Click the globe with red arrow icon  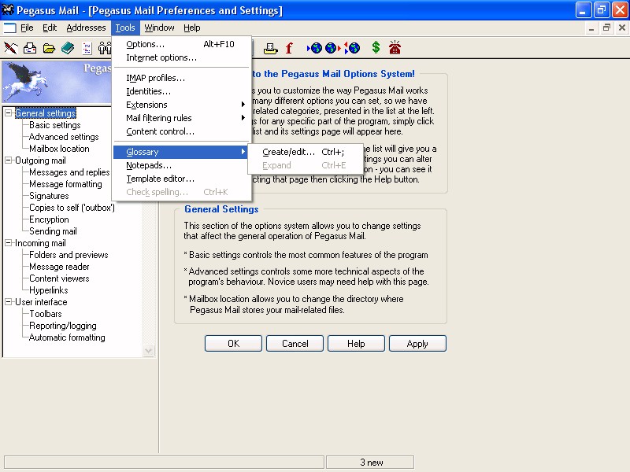333,48
